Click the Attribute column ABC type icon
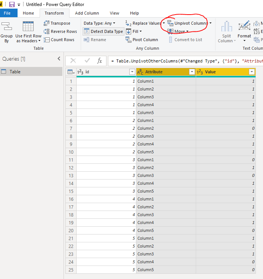The height and width of the screenshot is (279, 263). coord(140,72)
